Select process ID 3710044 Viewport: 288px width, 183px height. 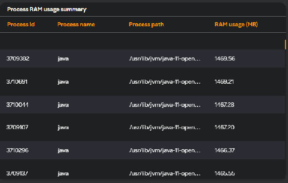[x=17, y=105]
